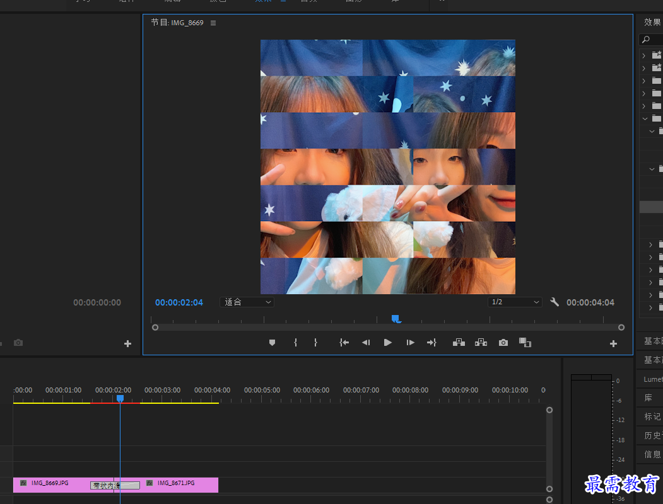This screenshot has width=663, height=504.
Task: Click the Source monitor 00:00:00:00 timecode
Action: (97, 302)
